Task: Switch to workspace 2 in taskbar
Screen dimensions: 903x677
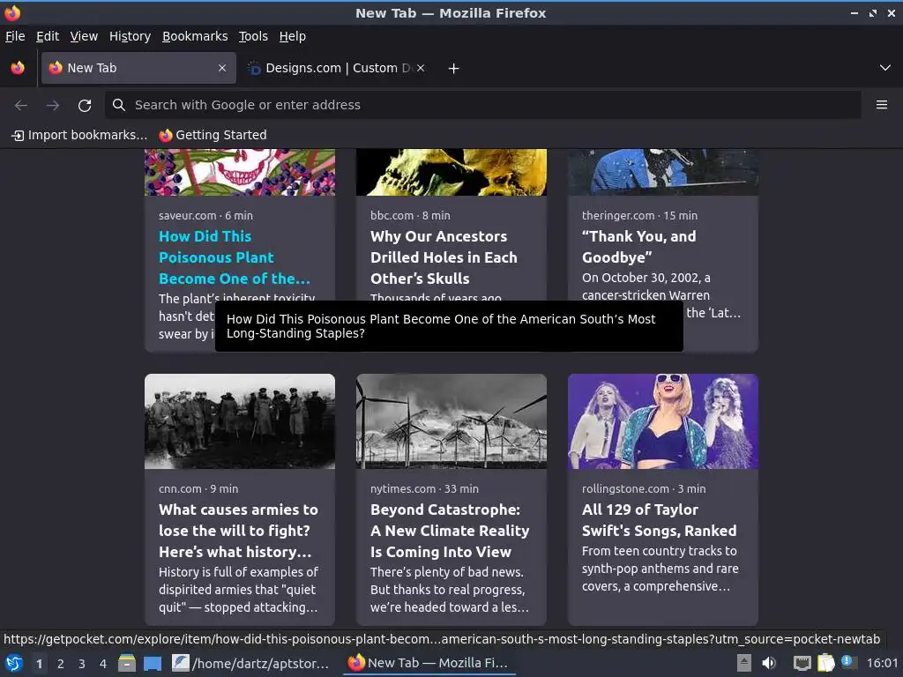Action: (x=61, y=664)
